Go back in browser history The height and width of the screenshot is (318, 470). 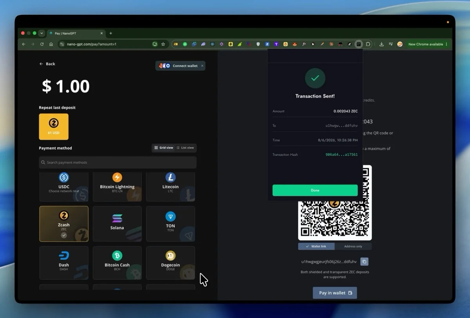(x=23, y=44)
